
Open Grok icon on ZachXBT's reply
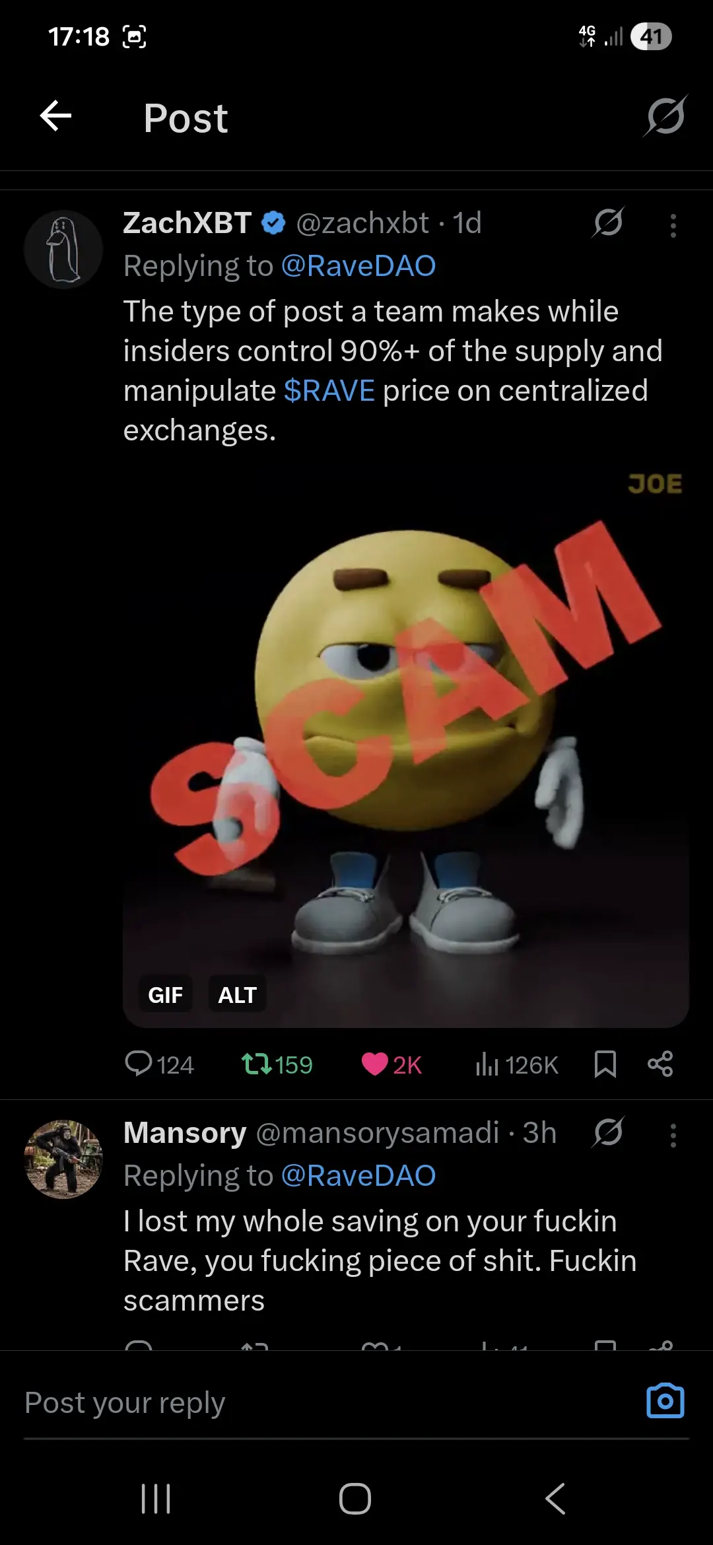pyautogui.click(x=608, y=223)
